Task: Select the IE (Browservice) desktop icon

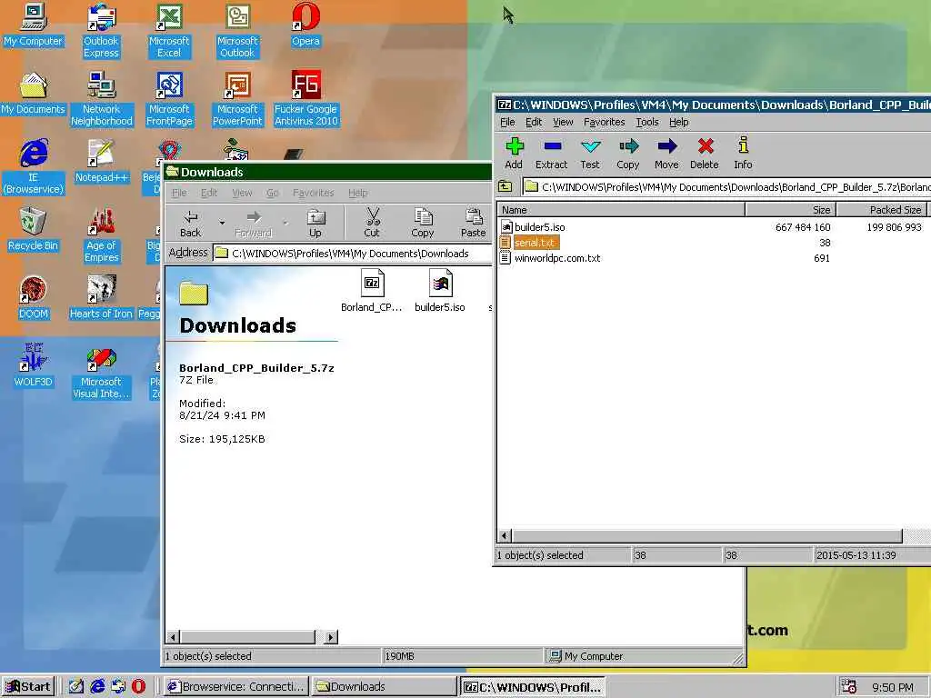Action: coord(34,167)
